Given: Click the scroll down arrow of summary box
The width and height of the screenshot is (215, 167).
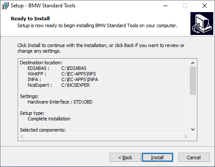Looking at the screenshot, I should [193, 129].
